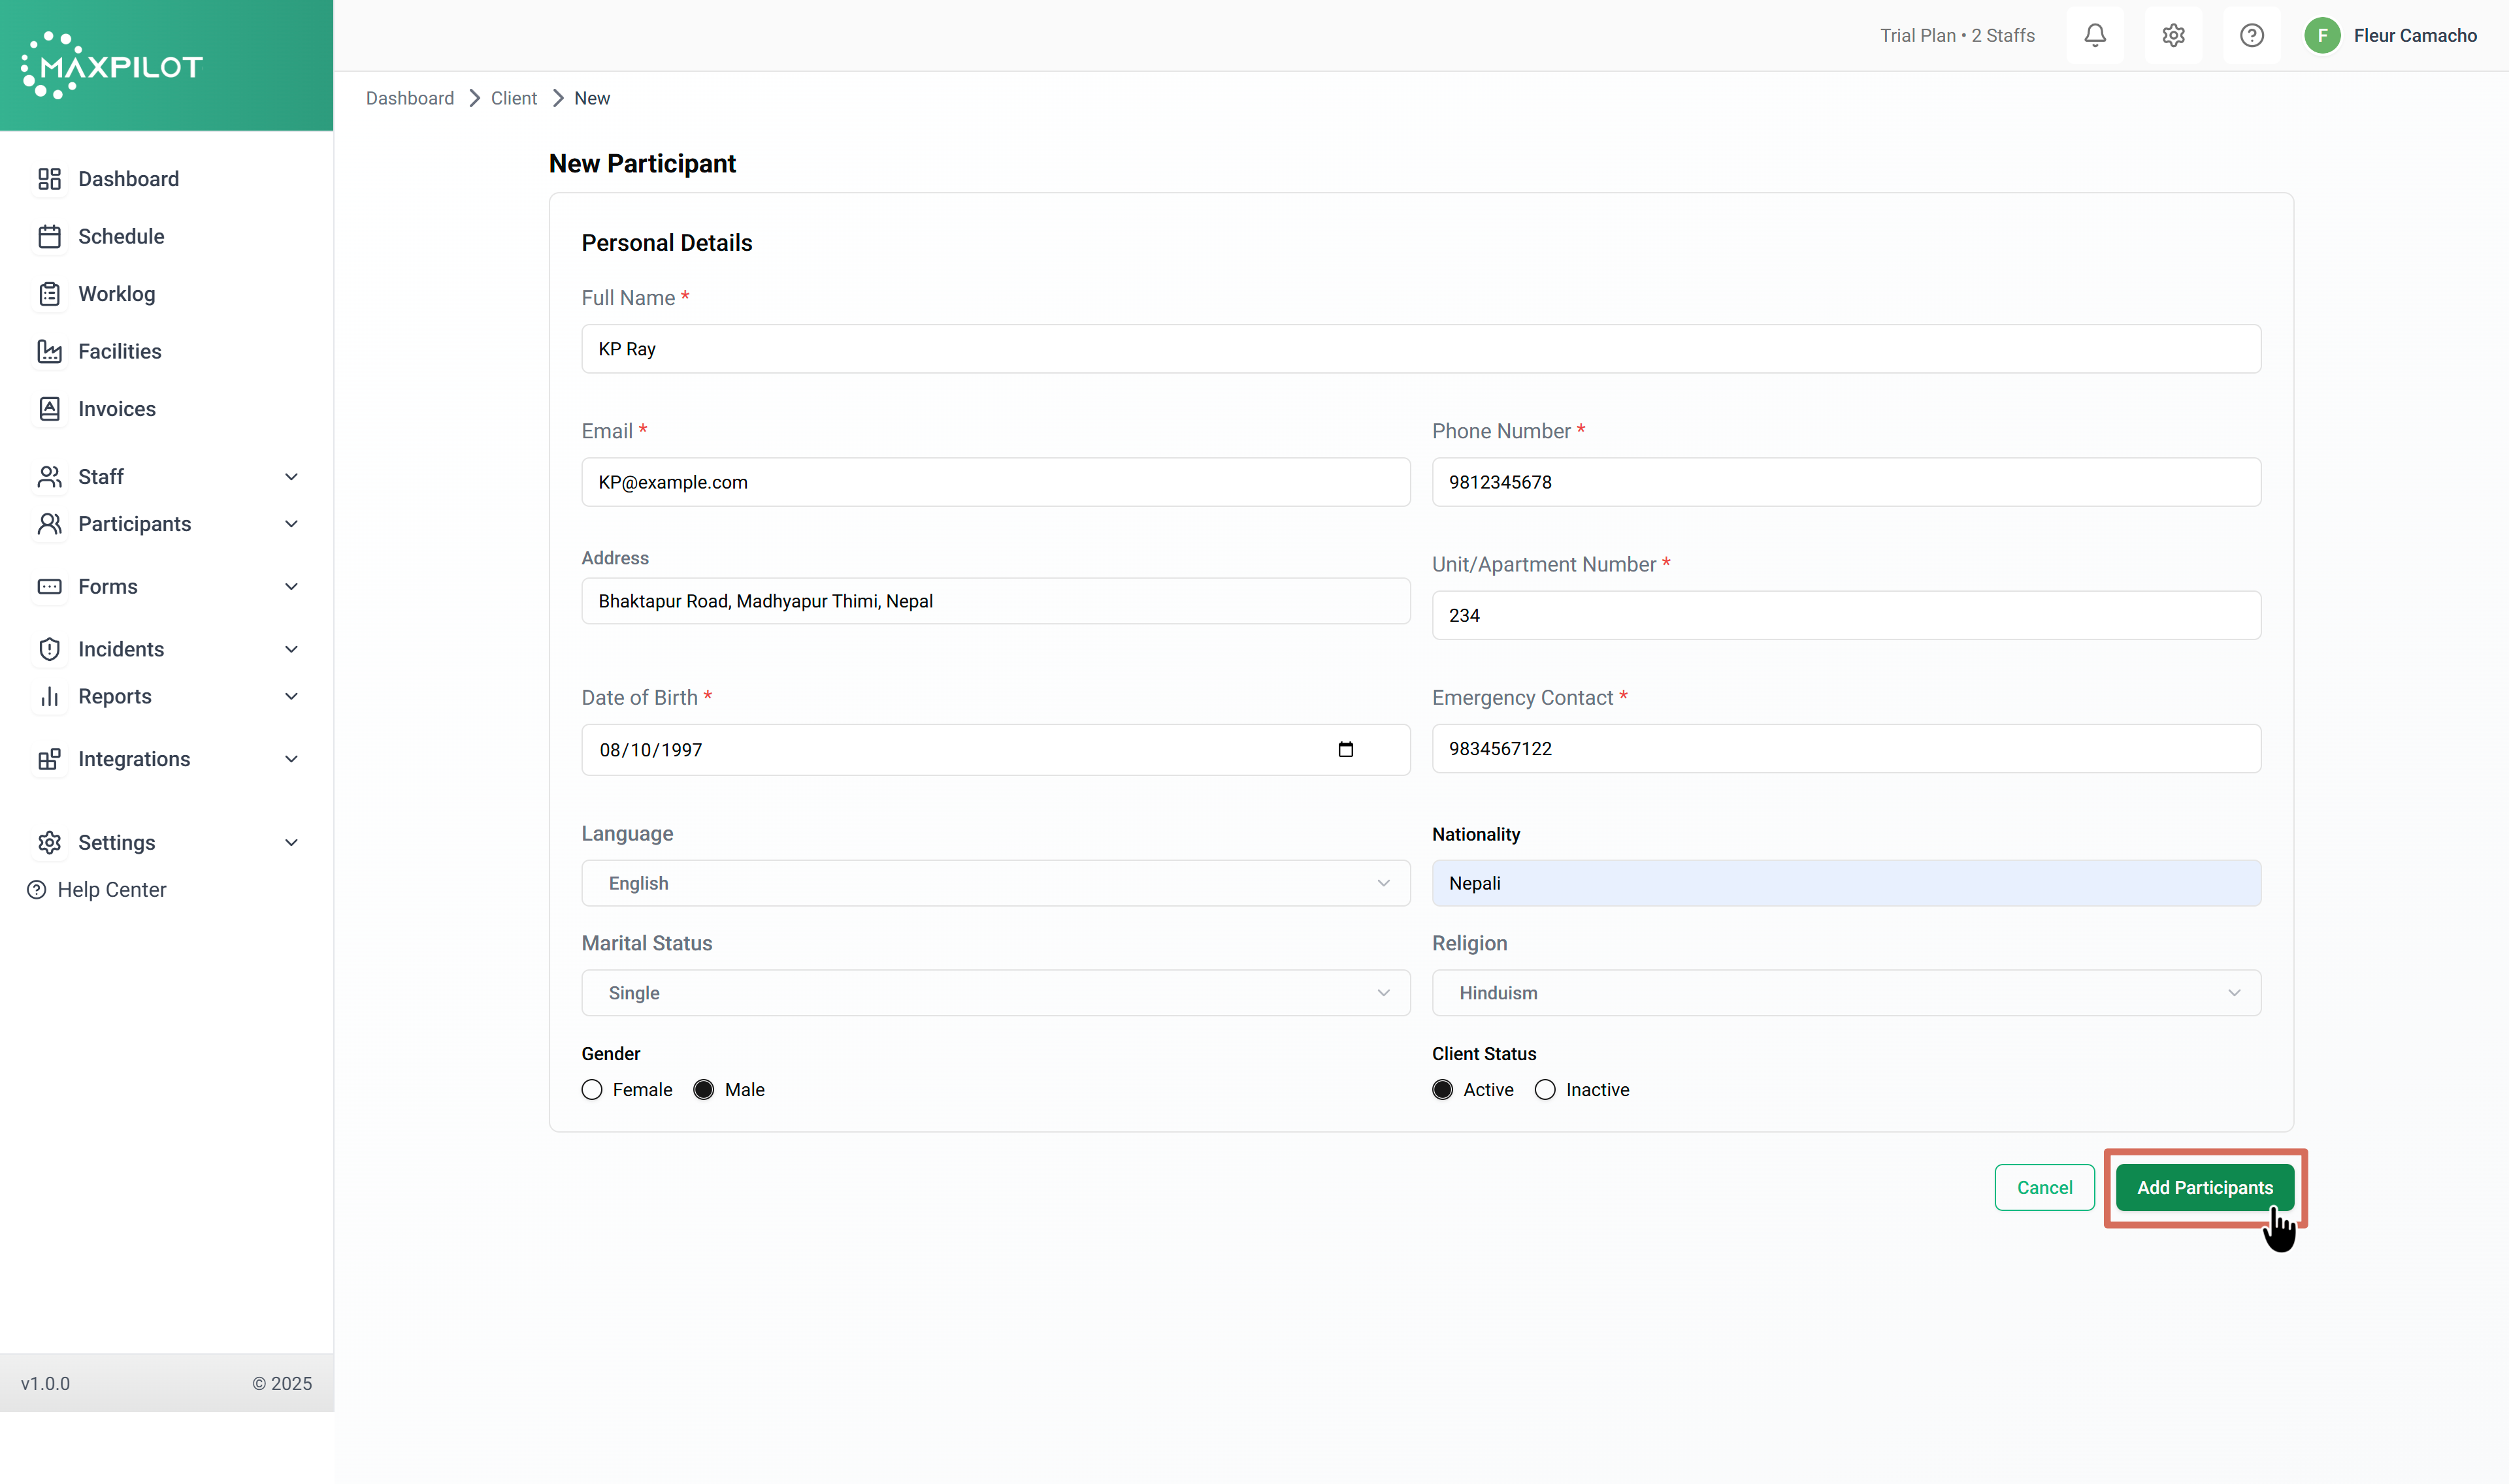This screenshot has height=1484, width=2509.
Task: Click the Client breadcrumb link
Action: pos(514,98)
